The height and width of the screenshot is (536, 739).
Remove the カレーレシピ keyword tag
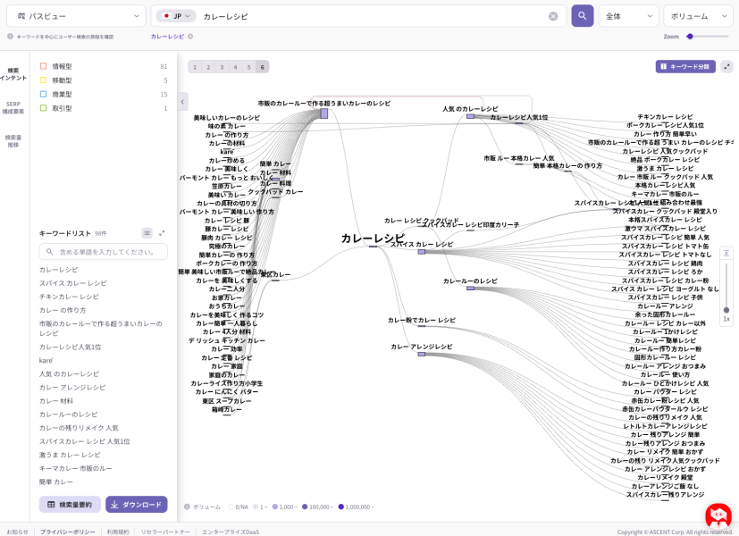190,37
